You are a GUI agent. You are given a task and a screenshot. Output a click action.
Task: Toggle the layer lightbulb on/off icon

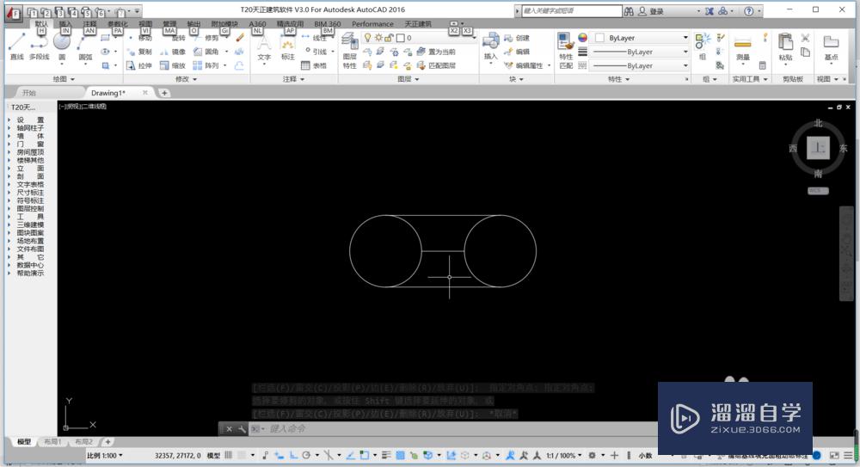tap(367, 39)
